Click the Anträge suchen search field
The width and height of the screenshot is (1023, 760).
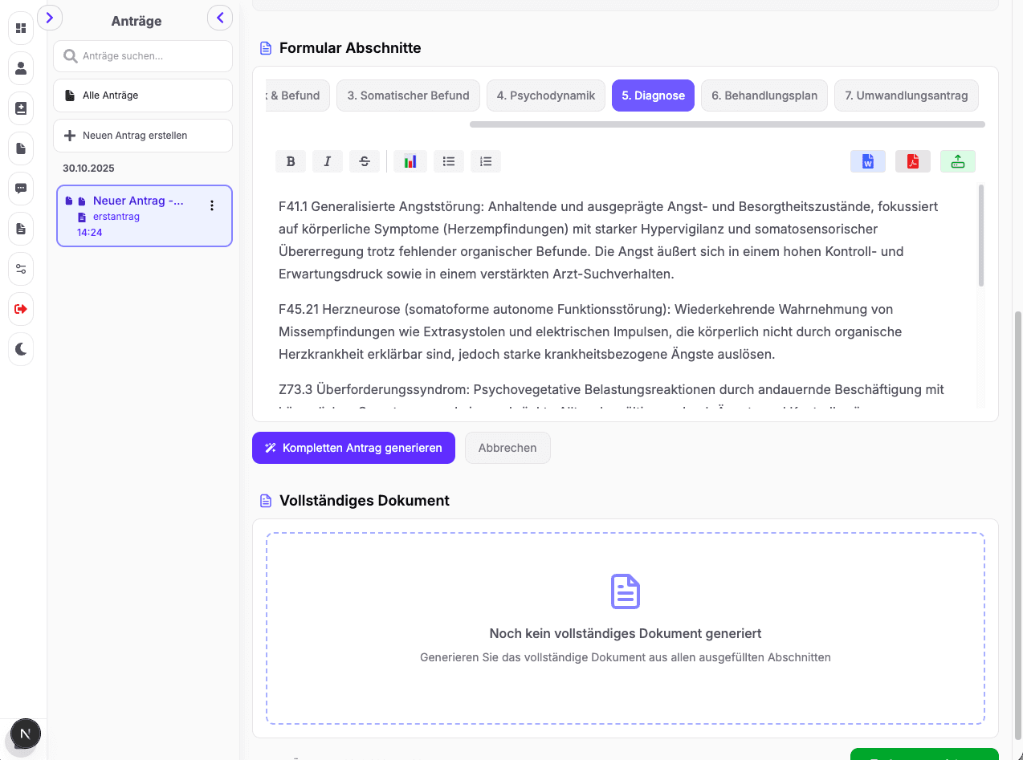pos(142,56)
